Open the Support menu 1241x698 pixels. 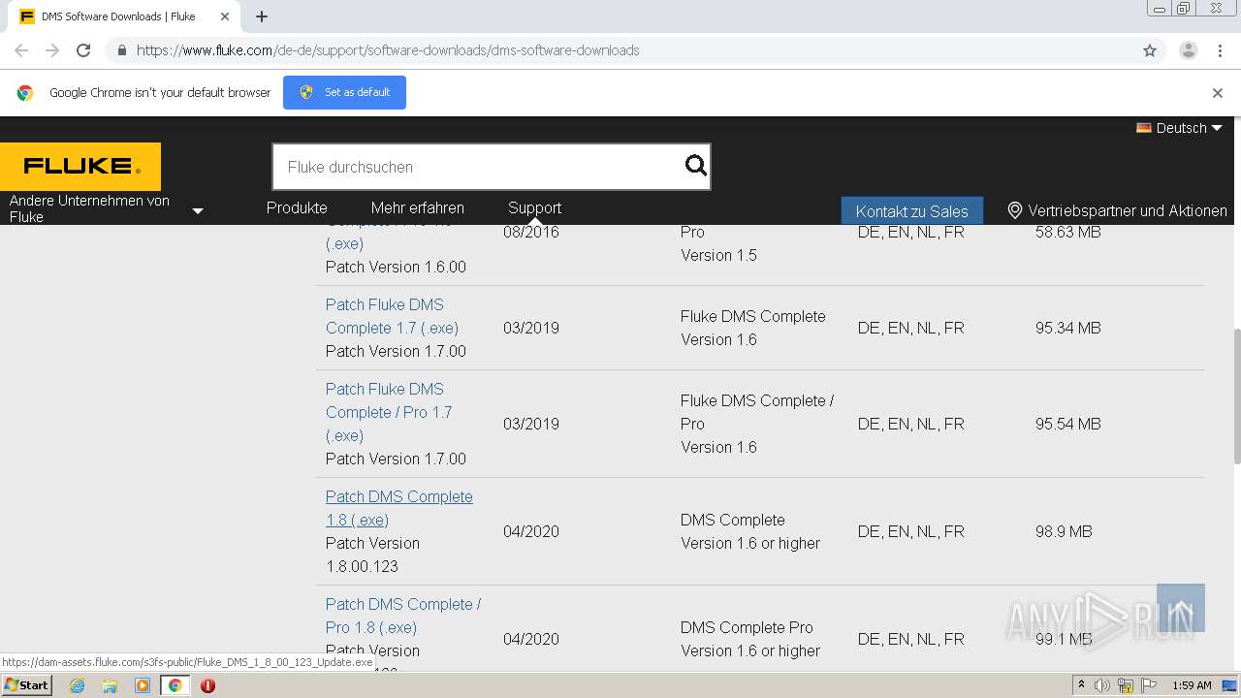pos(534,207)
